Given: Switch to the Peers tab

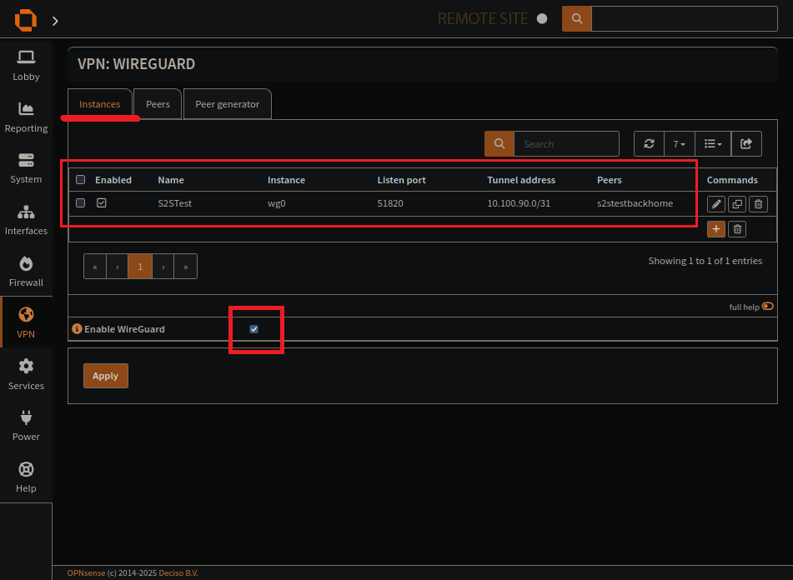Looking at the screenshot, I should (x=158, y=104).
